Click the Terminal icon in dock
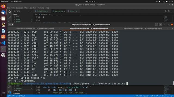 [3, 49]
